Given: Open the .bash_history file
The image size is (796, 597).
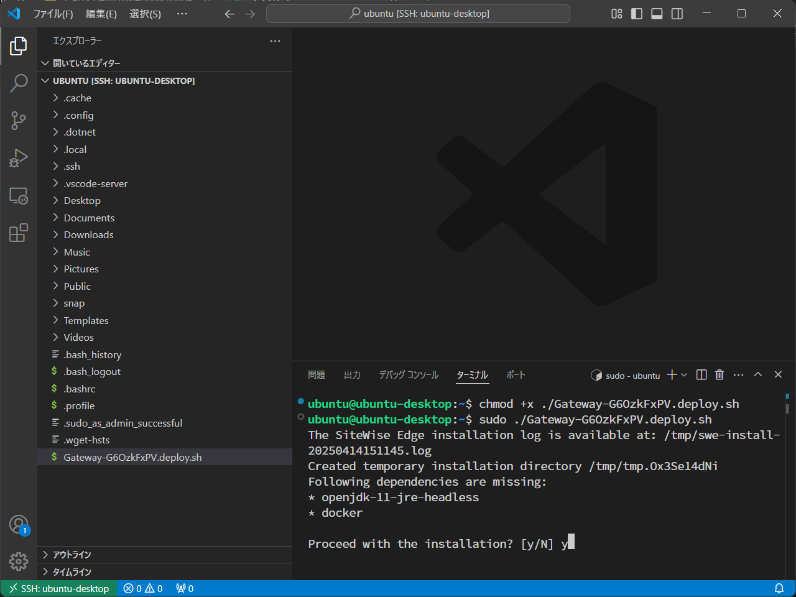Looking at the screenshot, I should pyautogui.click(x=165, y=354).
